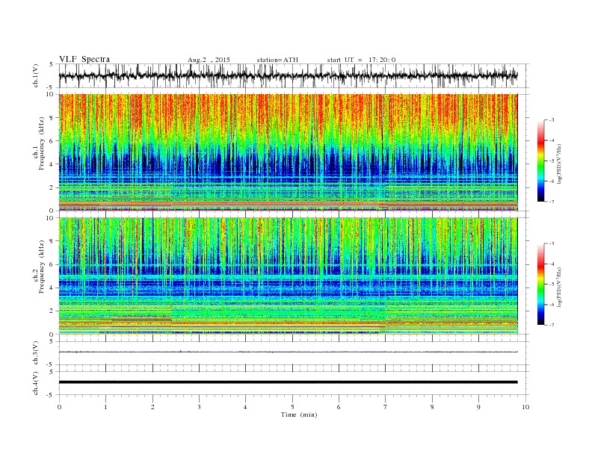Viewport: 592px width, 457px height.
Task: Click the "-5" label on lower color bar
Action: pos(552,285)
